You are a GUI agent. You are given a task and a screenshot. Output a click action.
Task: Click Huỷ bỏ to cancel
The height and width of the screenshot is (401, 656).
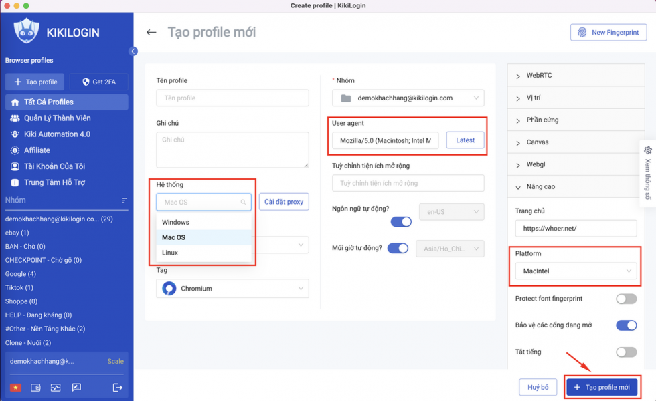click(x=538, y=387)
